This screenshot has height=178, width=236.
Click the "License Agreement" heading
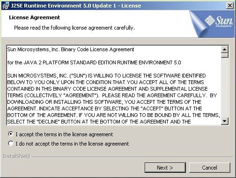[35, 17]
